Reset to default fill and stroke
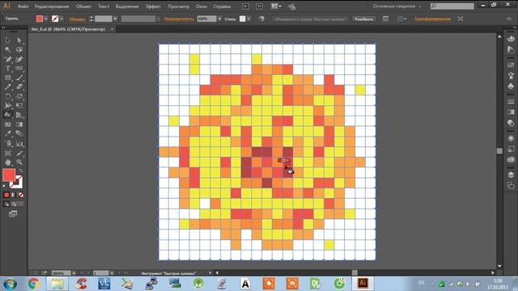The image size is (518, 291). click(x=5, y=186)
